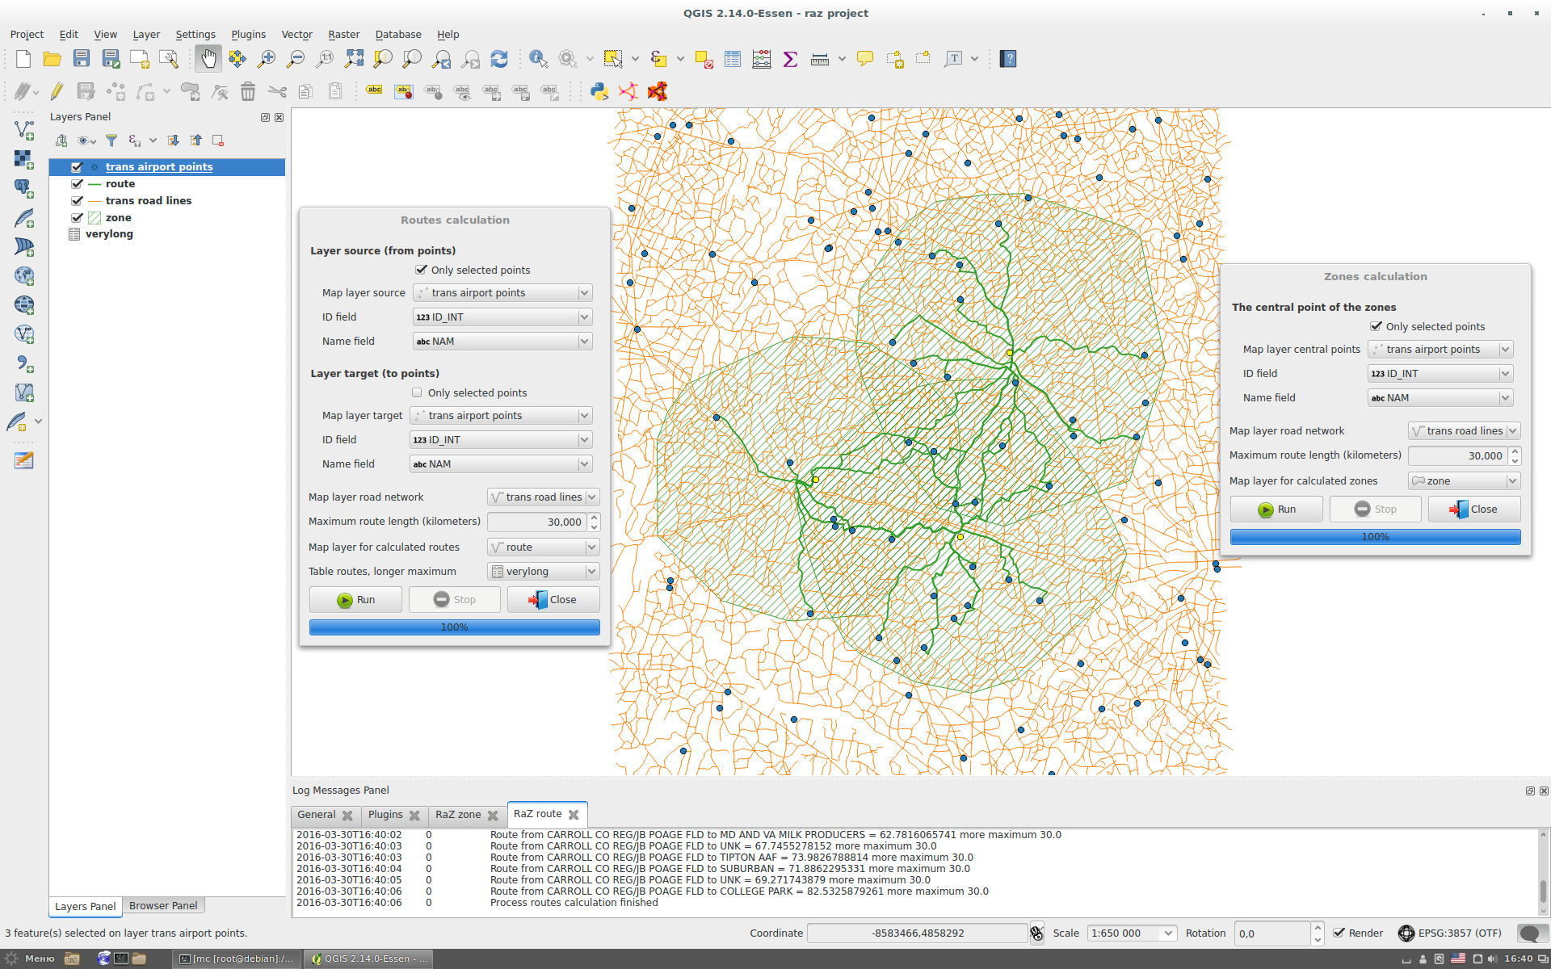This screenshot has height=969, width=1551.
Task: Toggle visibility of the zone layer
Action: tap(77, 218)
